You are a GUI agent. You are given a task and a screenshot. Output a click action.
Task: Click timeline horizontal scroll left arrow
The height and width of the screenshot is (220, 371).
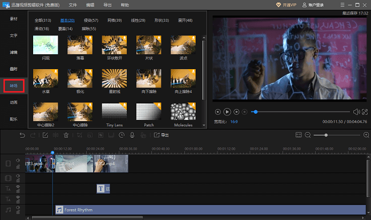28,218
